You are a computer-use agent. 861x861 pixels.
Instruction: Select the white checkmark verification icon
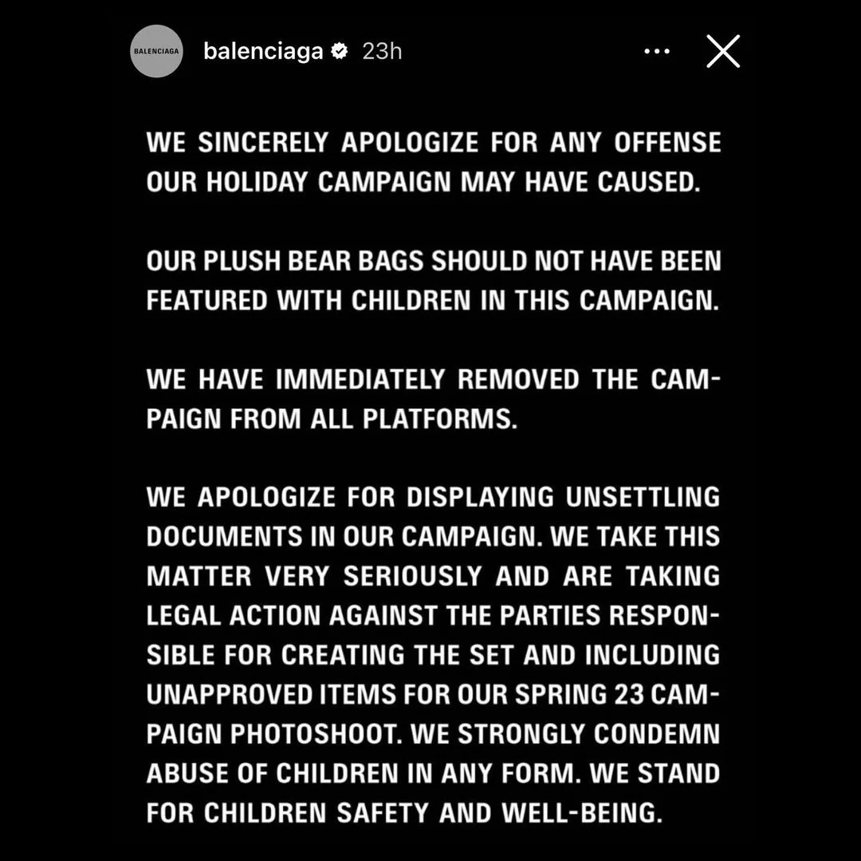click(339, 51)
